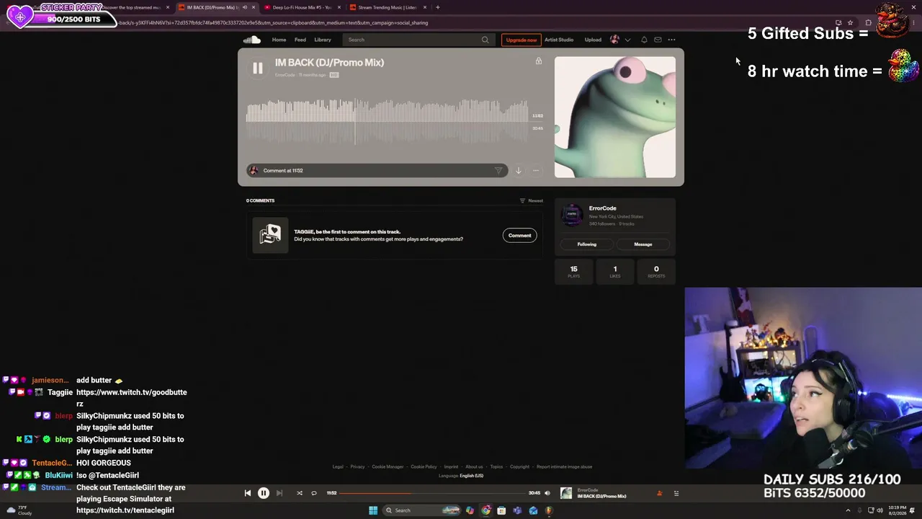The image size is (922, 519).
Task: Click the now playing artwork thumbnail
Action: (566, 493)
